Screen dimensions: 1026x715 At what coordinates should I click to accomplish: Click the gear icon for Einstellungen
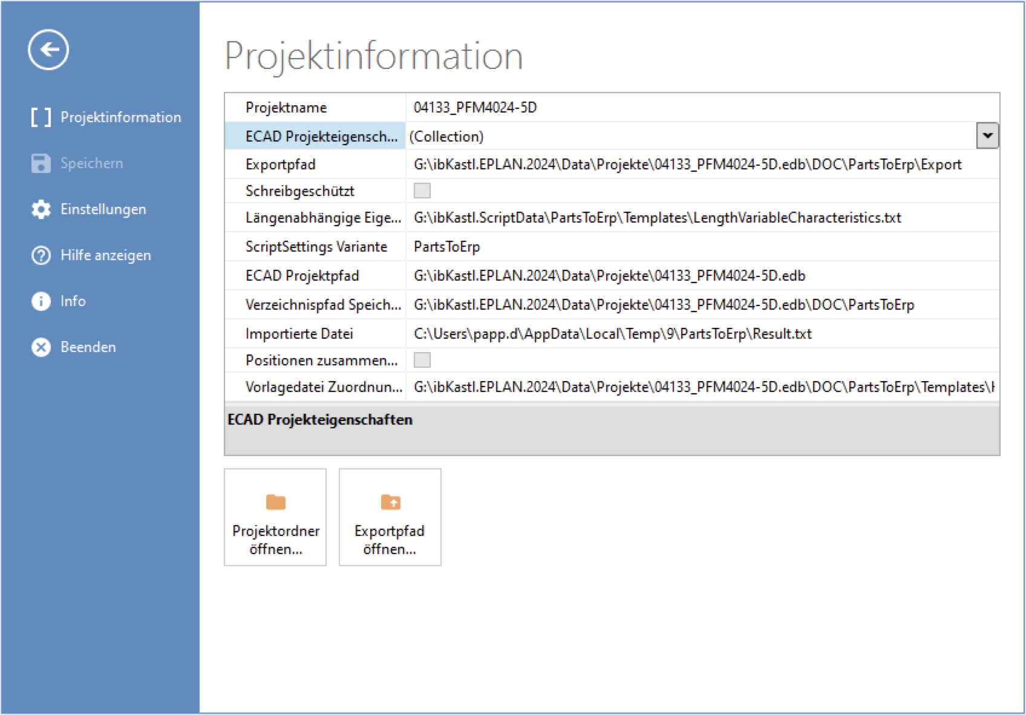tap(41, 209)
